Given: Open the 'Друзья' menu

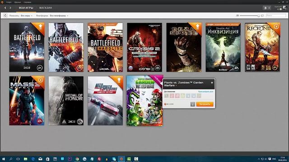Looking at the screenshot, I should 18,2.
